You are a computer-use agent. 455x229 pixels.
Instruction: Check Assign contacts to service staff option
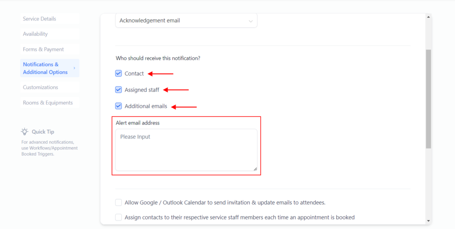pos(119,217)
